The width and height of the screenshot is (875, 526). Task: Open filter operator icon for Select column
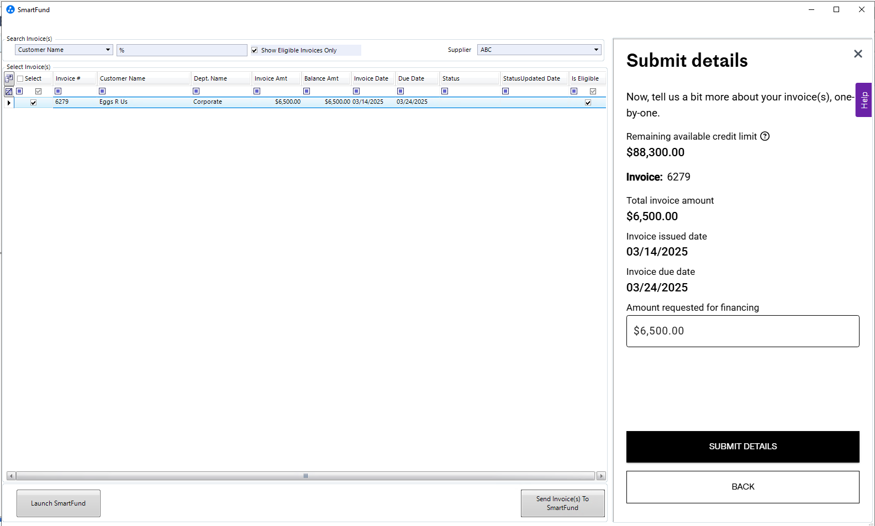[x=19, y=91]
